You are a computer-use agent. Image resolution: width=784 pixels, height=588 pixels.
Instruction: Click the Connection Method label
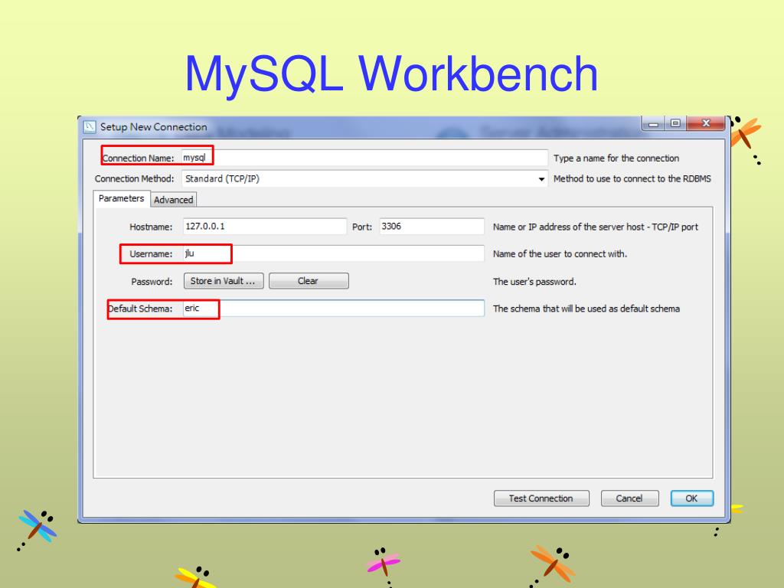134,179
